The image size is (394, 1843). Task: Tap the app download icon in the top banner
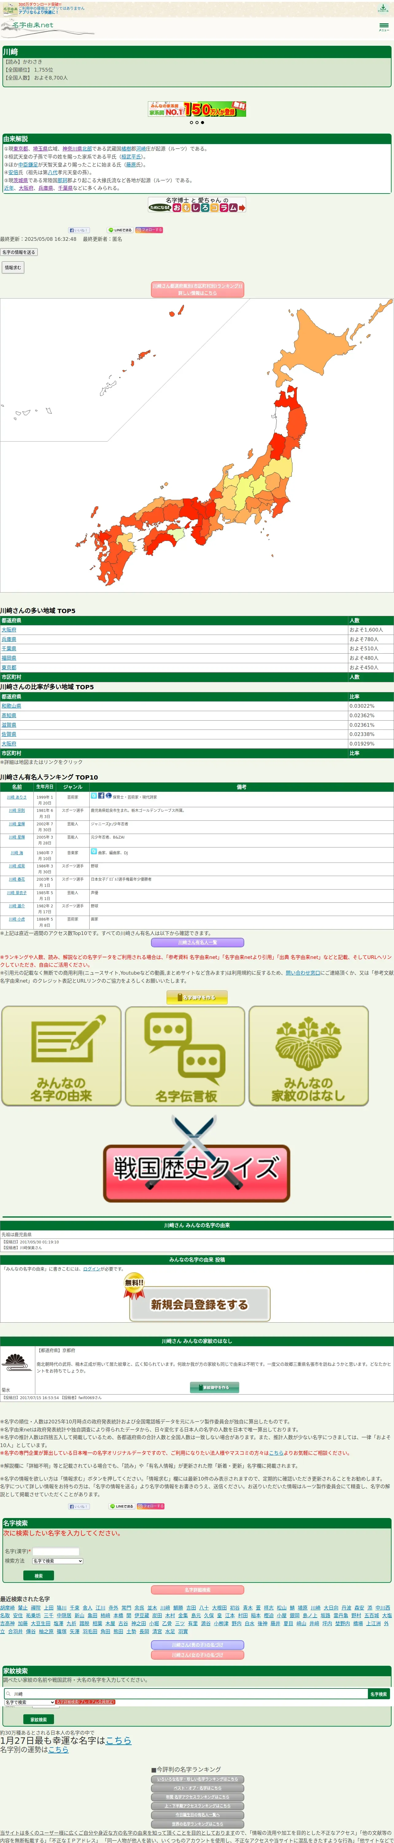pyautogui.click(x=383, y=9)
